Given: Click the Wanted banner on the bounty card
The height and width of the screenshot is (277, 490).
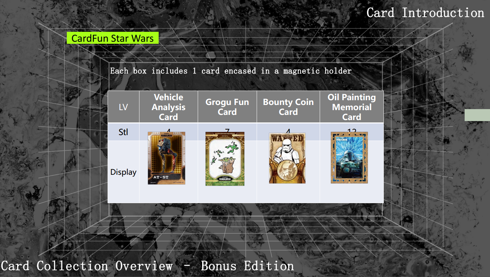Looking at the screenshot, I should point(287,138).
